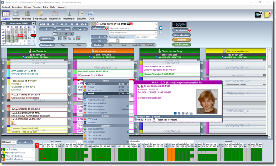Click the Afspraken button
The image size is (276, 166).
99,28
